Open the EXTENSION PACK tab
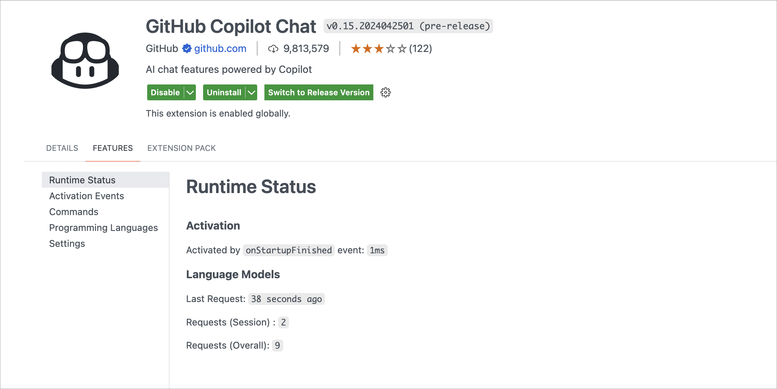Screen dimensions: 777x389 coord(181,148)
